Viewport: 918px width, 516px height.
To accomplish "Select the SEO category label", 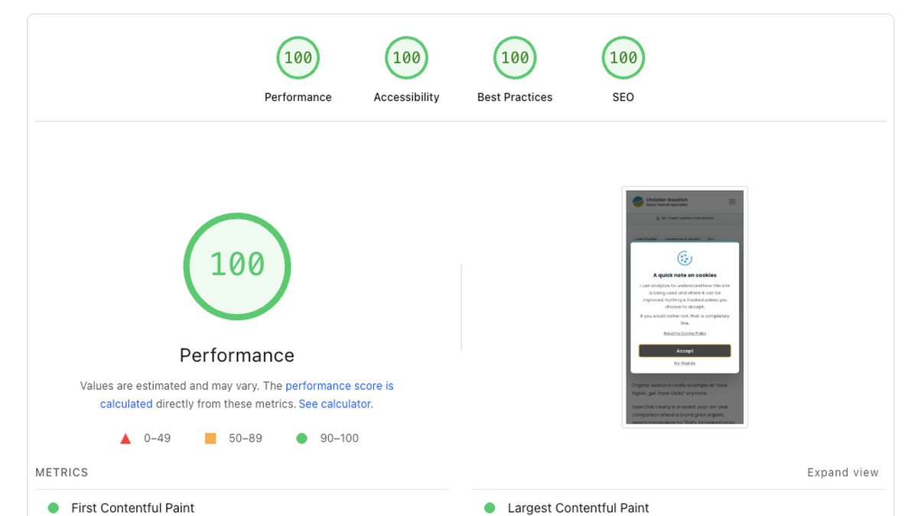I will [623, 97].
